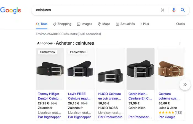Switch to the Images tab

click(84, 24)
